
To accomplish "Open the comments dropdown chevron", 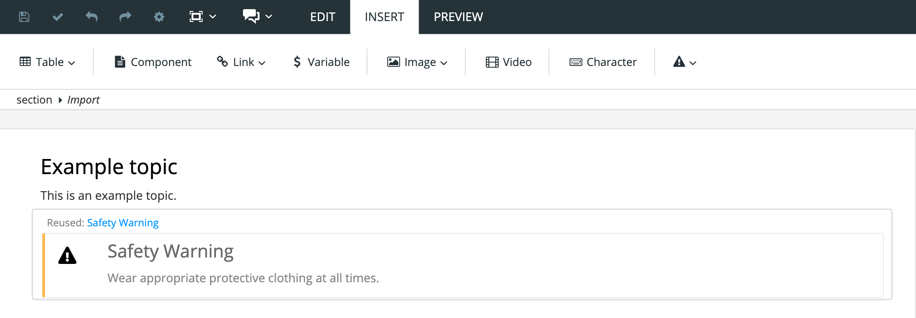I will 269,17.
